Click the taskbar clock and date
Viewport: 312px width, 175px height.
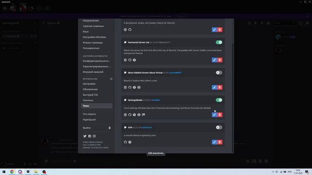click(x=298, y=172)
